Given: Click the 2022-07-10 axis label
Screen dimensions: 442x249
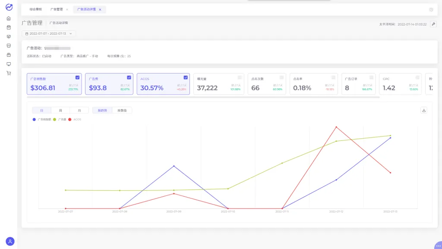Looking at the screenshot, I should coord(228,211).
